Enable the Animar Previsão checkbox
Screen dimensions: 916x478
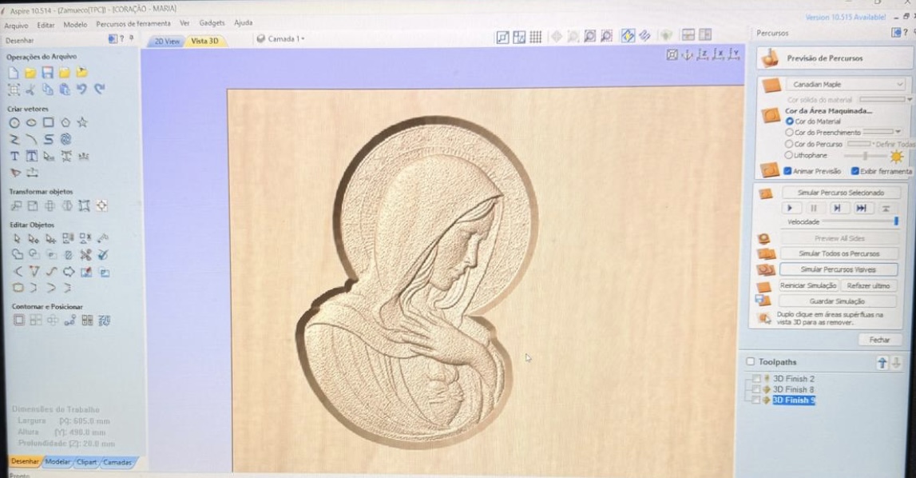(x=788, y=171)
